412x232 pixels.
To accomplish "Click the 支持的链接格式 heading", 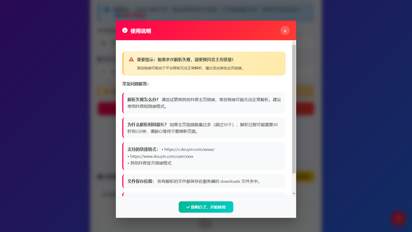I will (x=143, y=149).
